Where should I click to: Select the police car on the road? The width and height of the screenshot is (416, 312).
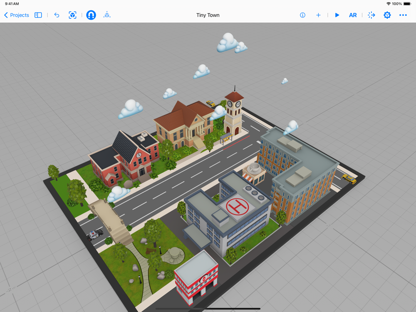point(95,235)
